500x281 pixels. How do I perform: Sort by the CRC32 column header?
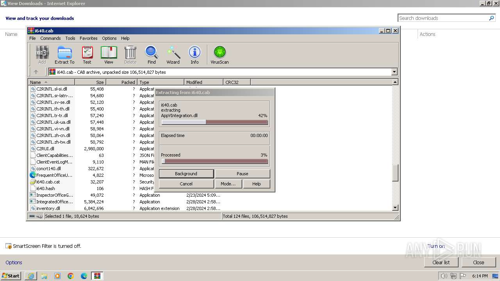[x=237, y=82]
